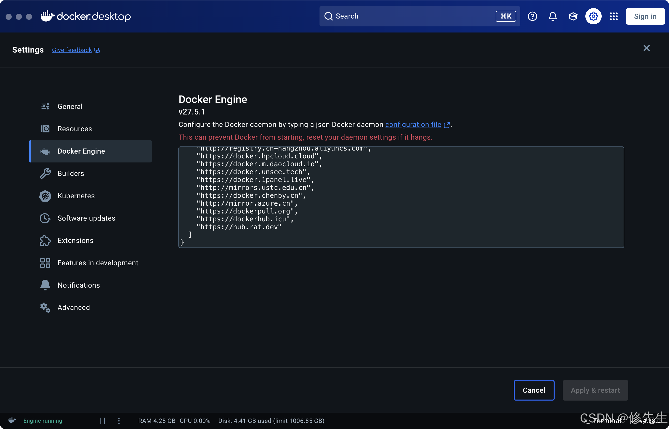Image resolution: width=669 pixels, height=429 pixels.
Task: Select the Docker Engine tab
Action: (81, 151)
